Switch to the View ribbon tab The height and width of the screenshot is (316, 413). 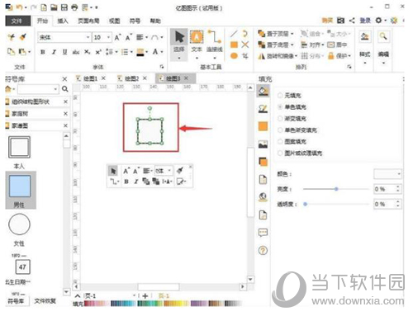(114, 21)
